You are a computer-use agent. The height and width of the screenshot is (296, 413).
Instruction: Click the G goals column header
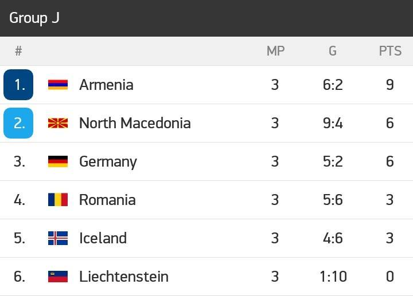333,51
